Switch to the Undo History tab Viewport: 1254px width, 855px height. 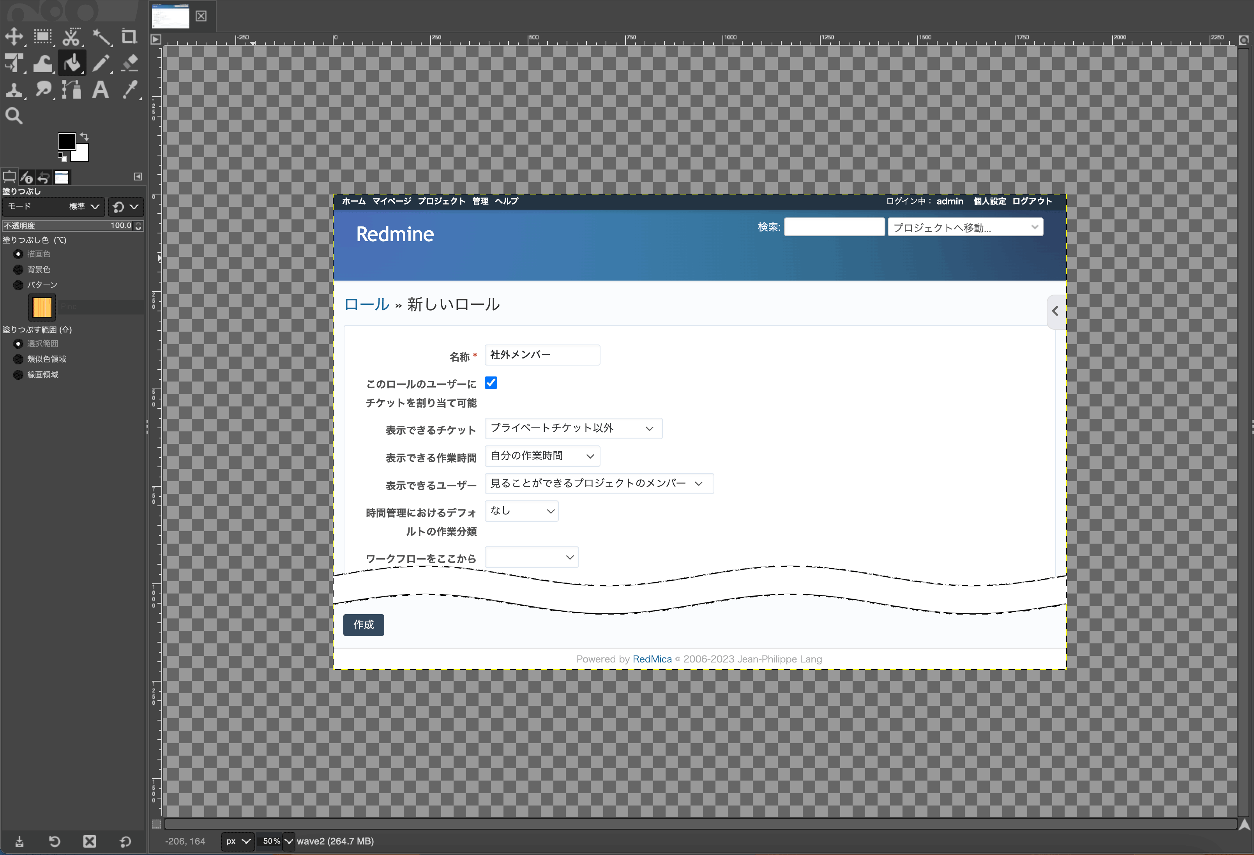44,177
